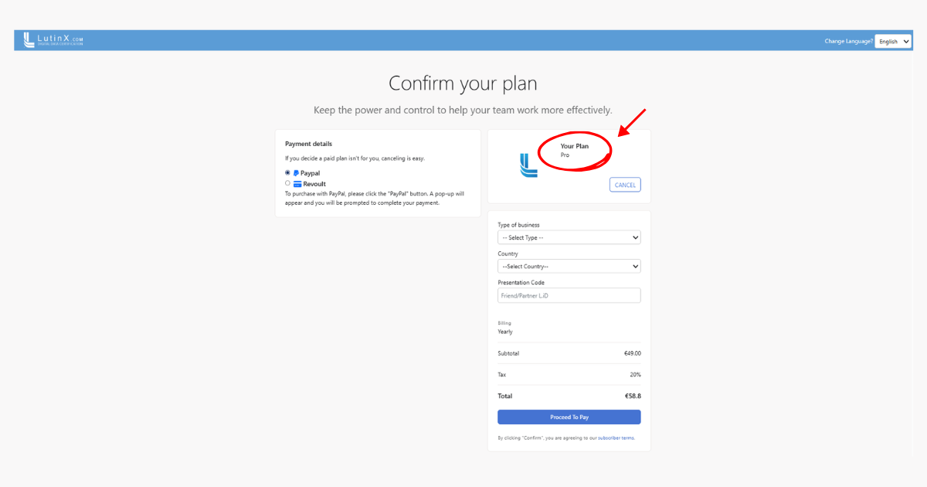Click the blue LutinX plan logo
The height and width of the screenshot is (487, 927).
pos(528,165)
